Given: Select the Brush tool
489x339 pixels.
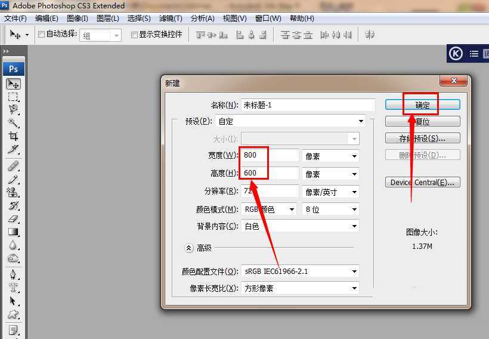Looking at the screenshot, I should coord(13,179).
